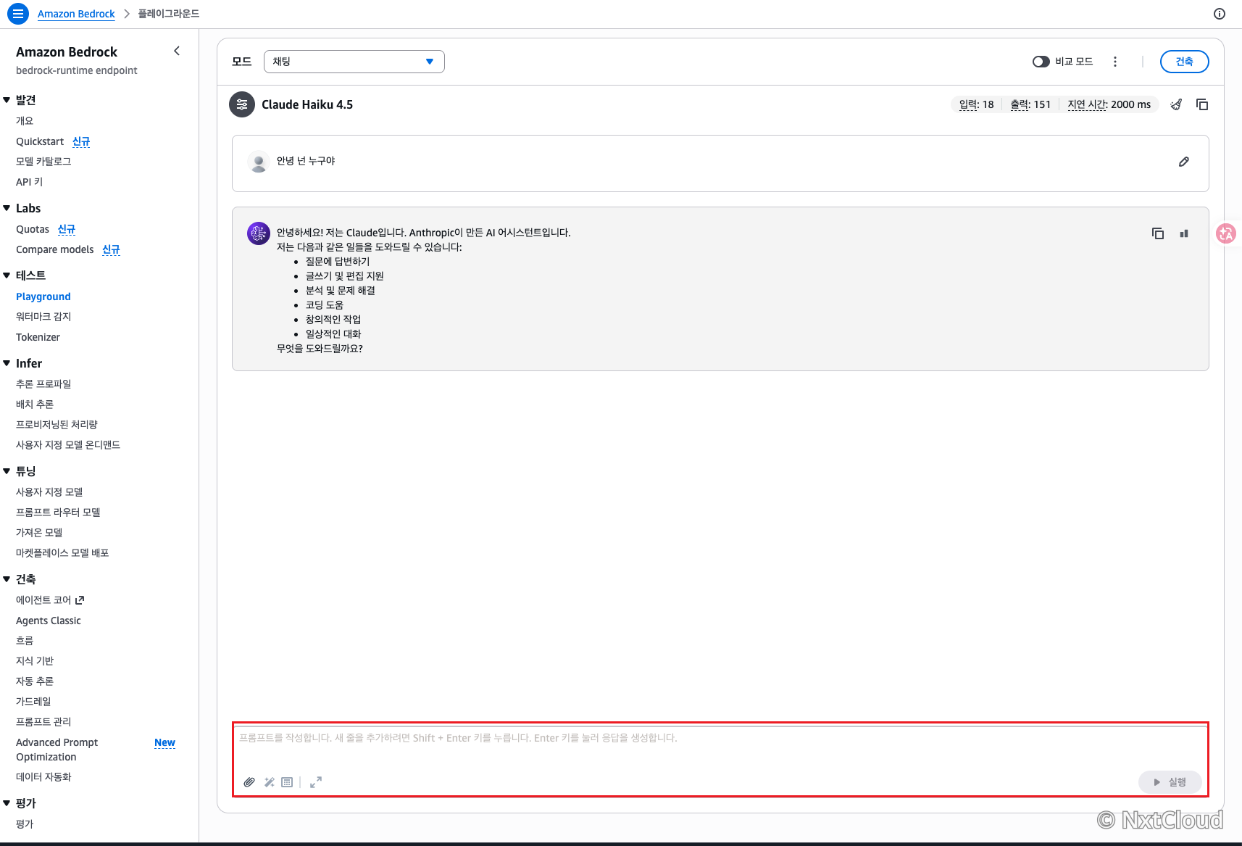
Task: Expand the prompt box to full size
Action: 316,782
